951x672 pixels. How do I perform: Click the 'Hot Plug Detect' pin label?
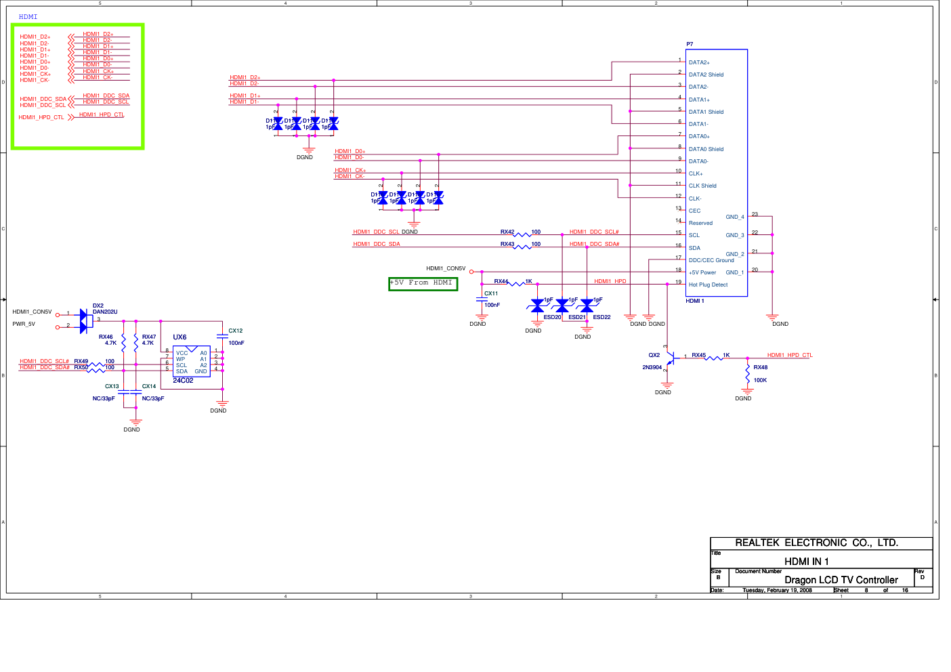(708, 285)
